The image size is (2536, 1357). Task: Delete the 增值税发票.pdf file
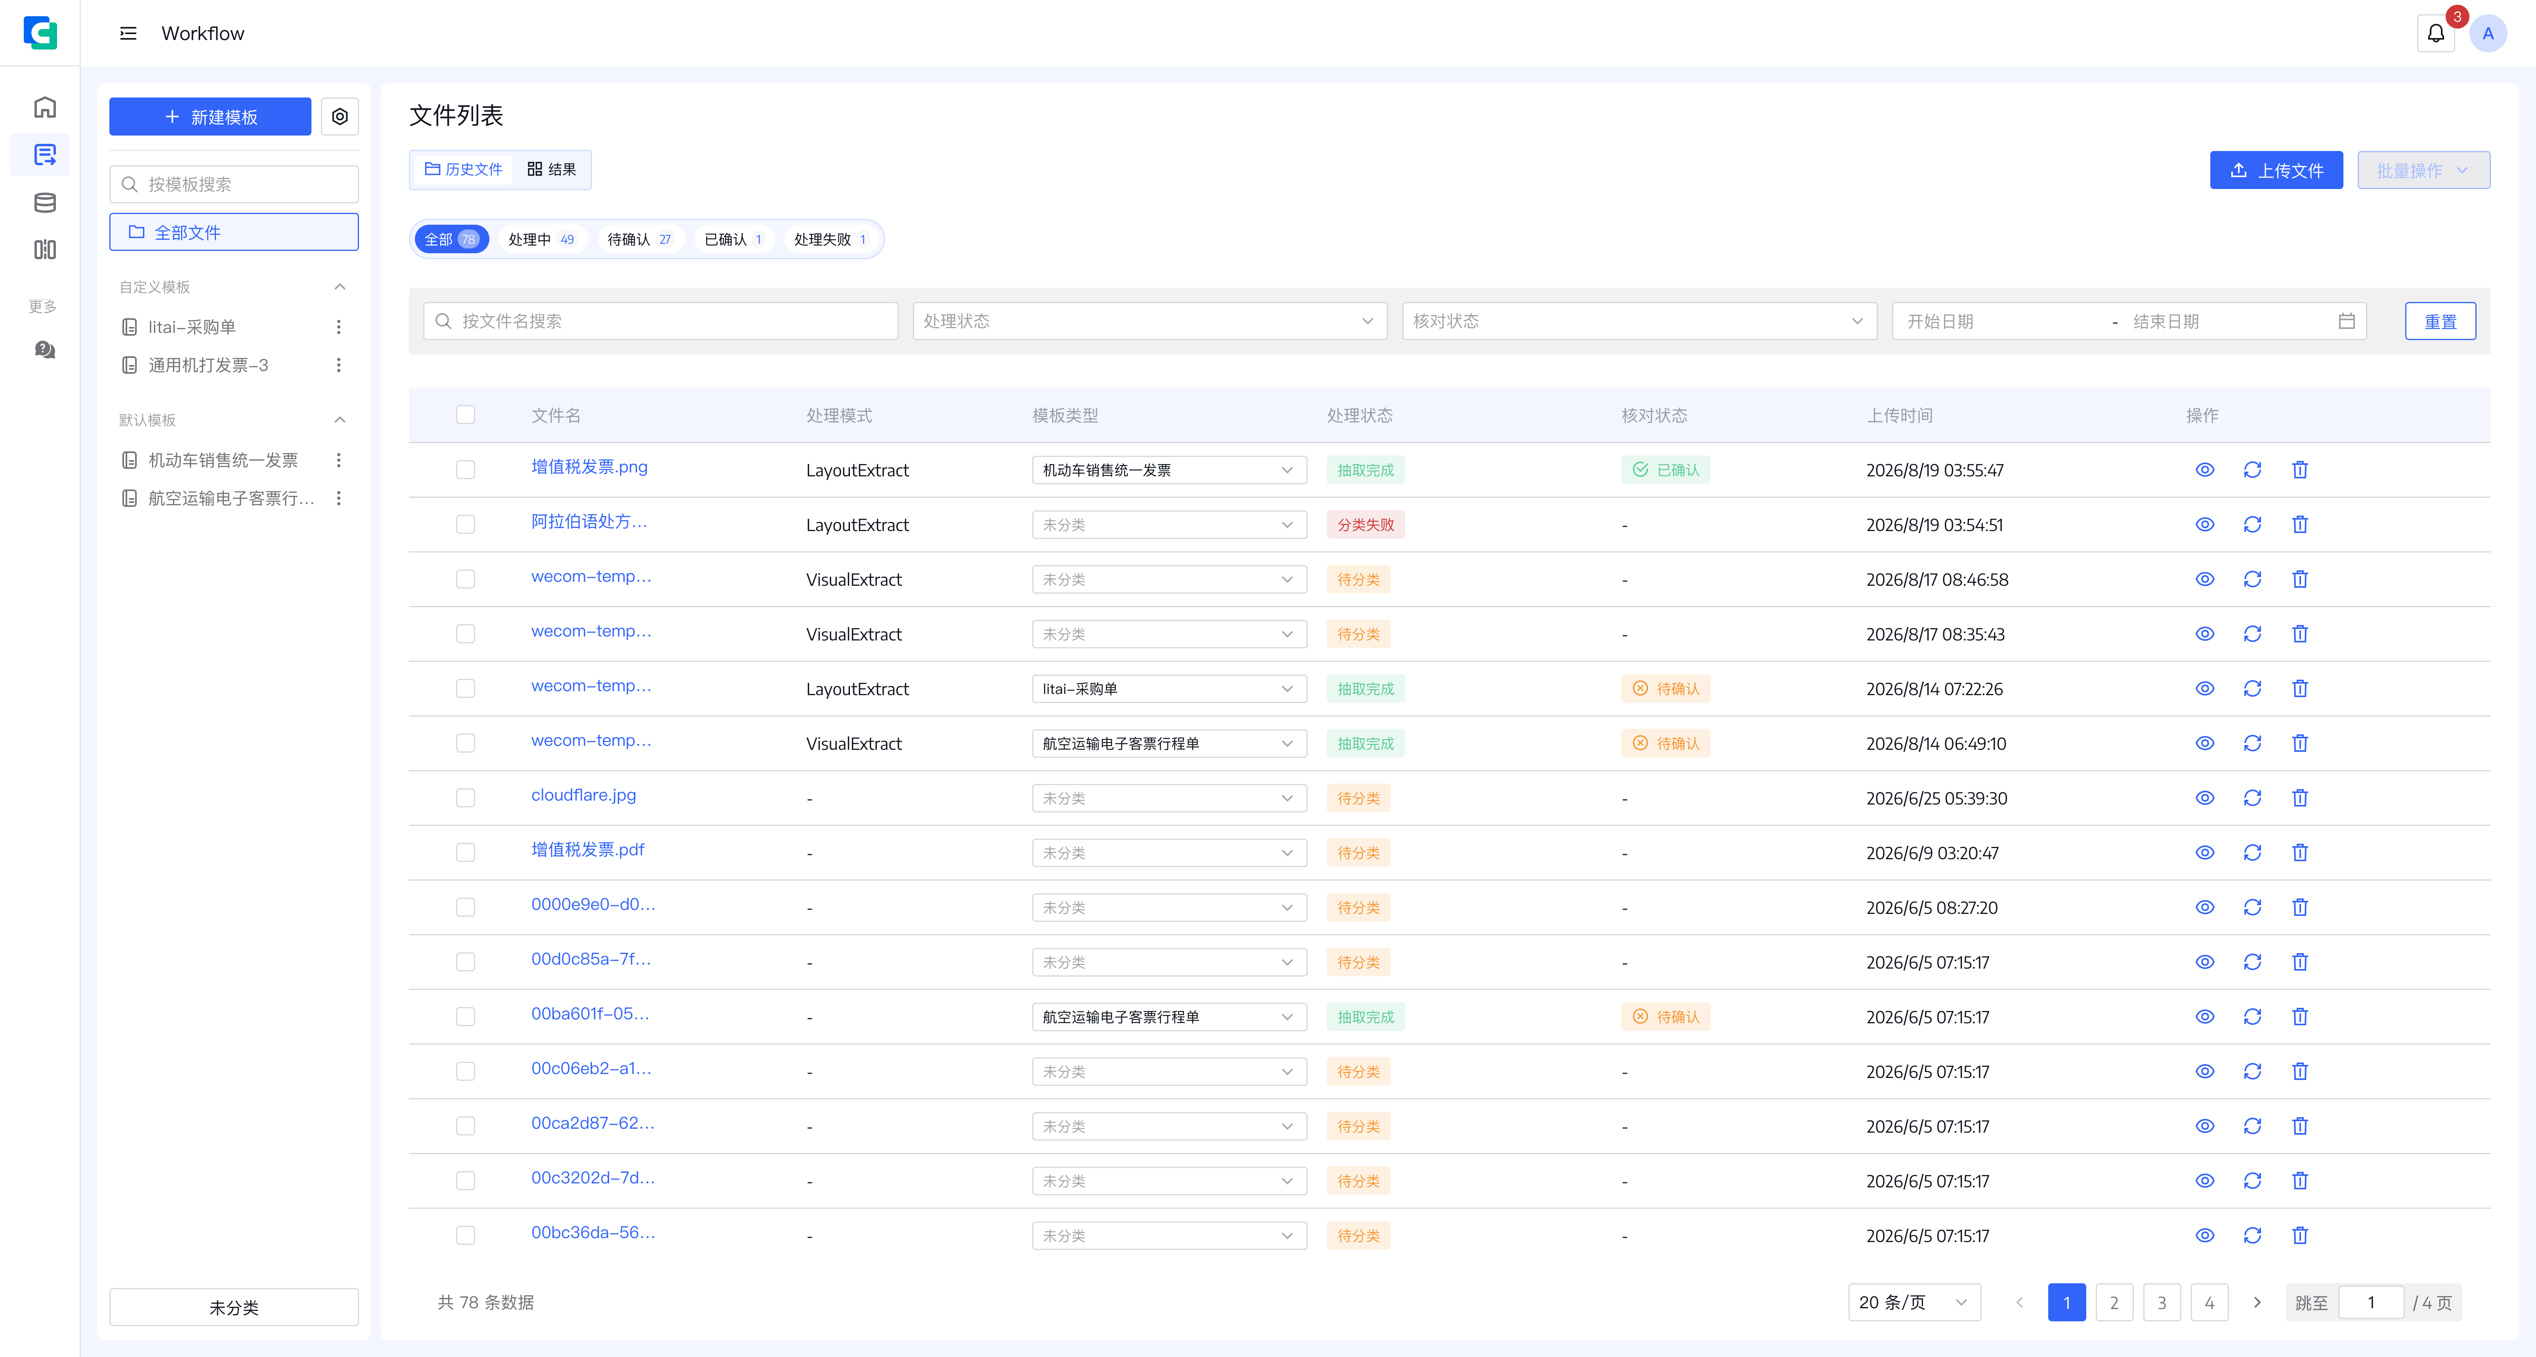[2300, 853]
